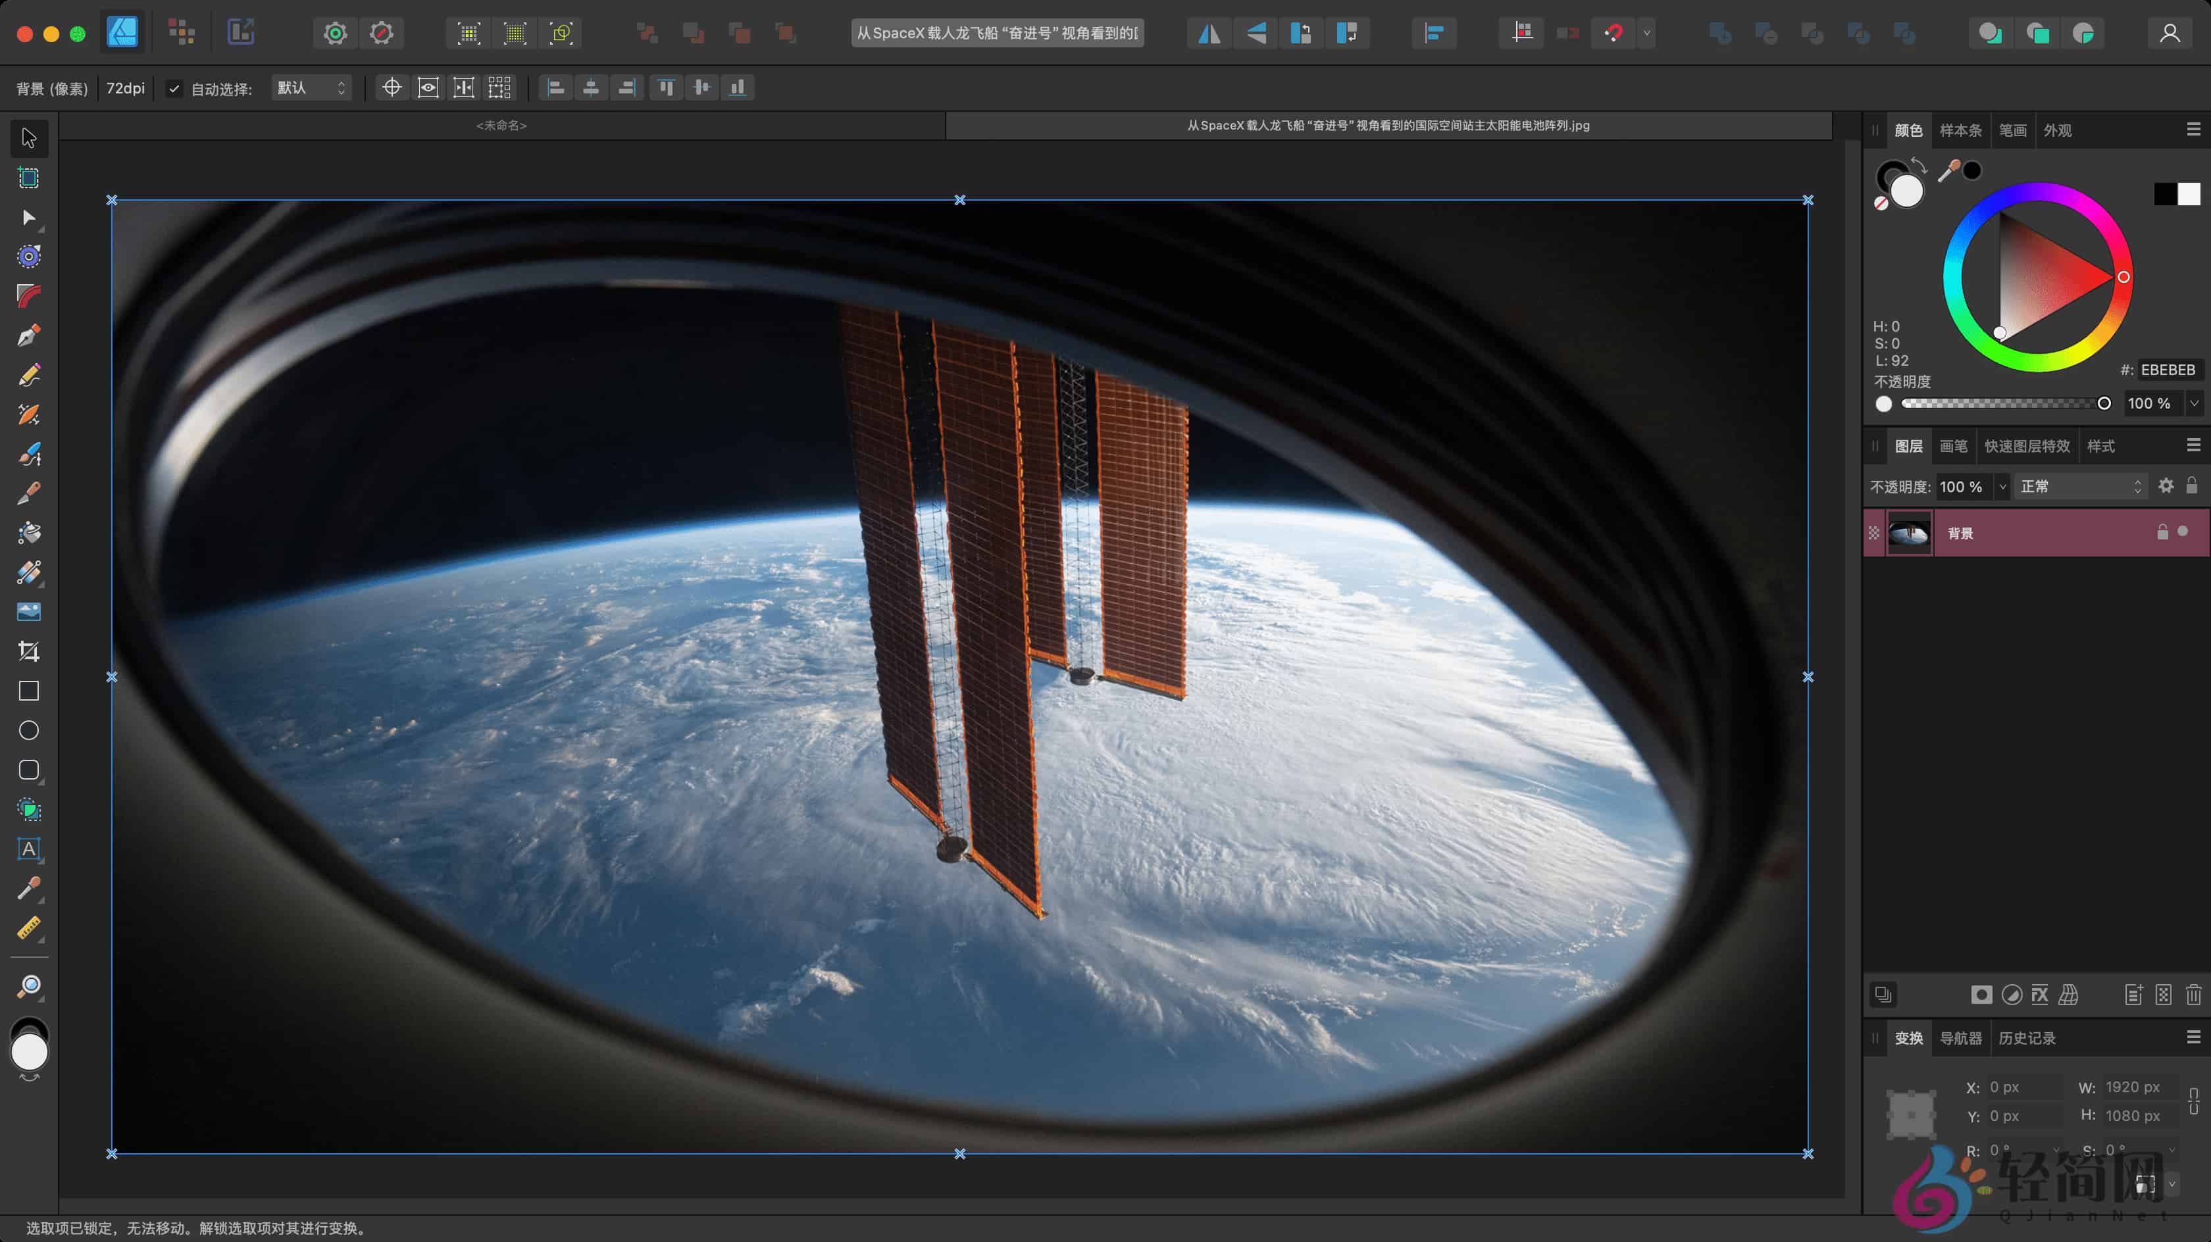Open the layer opacity percentage dropdown
The width and height of the screenshot is (2211, 1242).
pos(2002,485)
